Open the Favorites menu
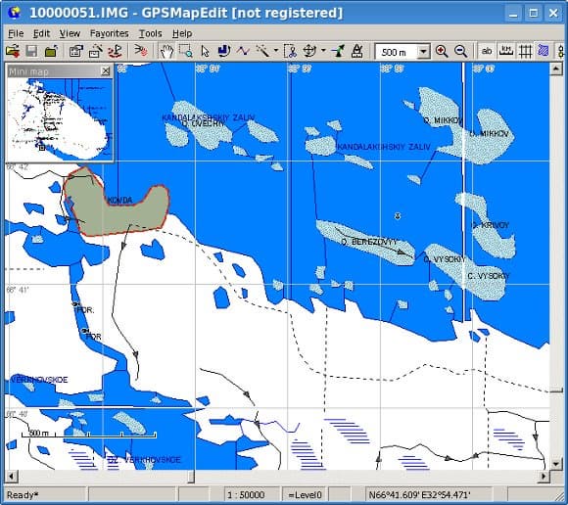The image size is (568, 505). pos(109,33)
